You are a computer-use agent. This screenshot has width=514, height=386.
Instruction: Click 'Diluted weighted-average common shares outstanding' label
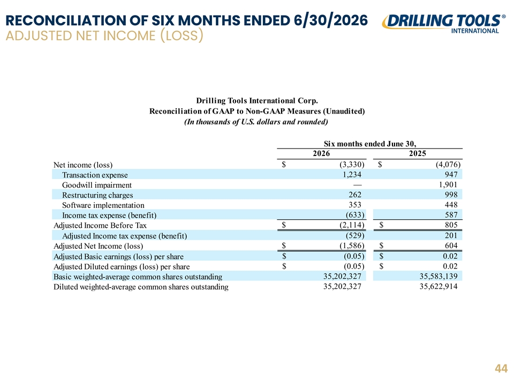tap(141, 287)
